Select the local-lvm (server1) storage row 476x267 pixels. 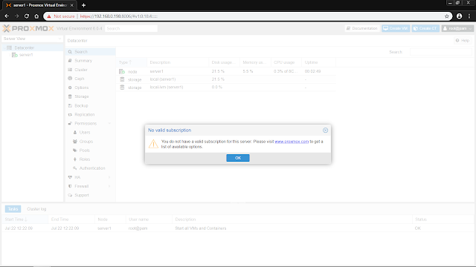click(226, 88)
